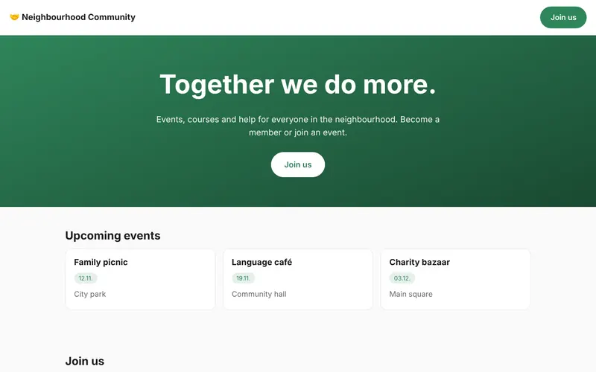Select the Together we do more headline

297,84
